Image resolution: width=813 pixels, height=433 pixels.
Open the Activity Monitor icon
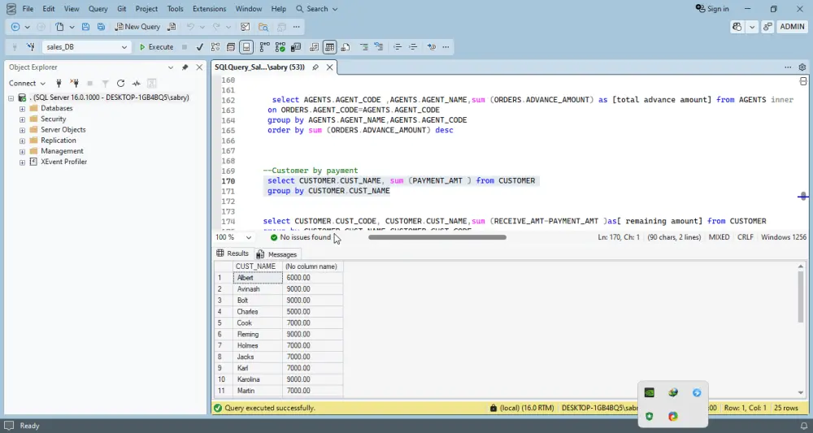click(137, 84)
